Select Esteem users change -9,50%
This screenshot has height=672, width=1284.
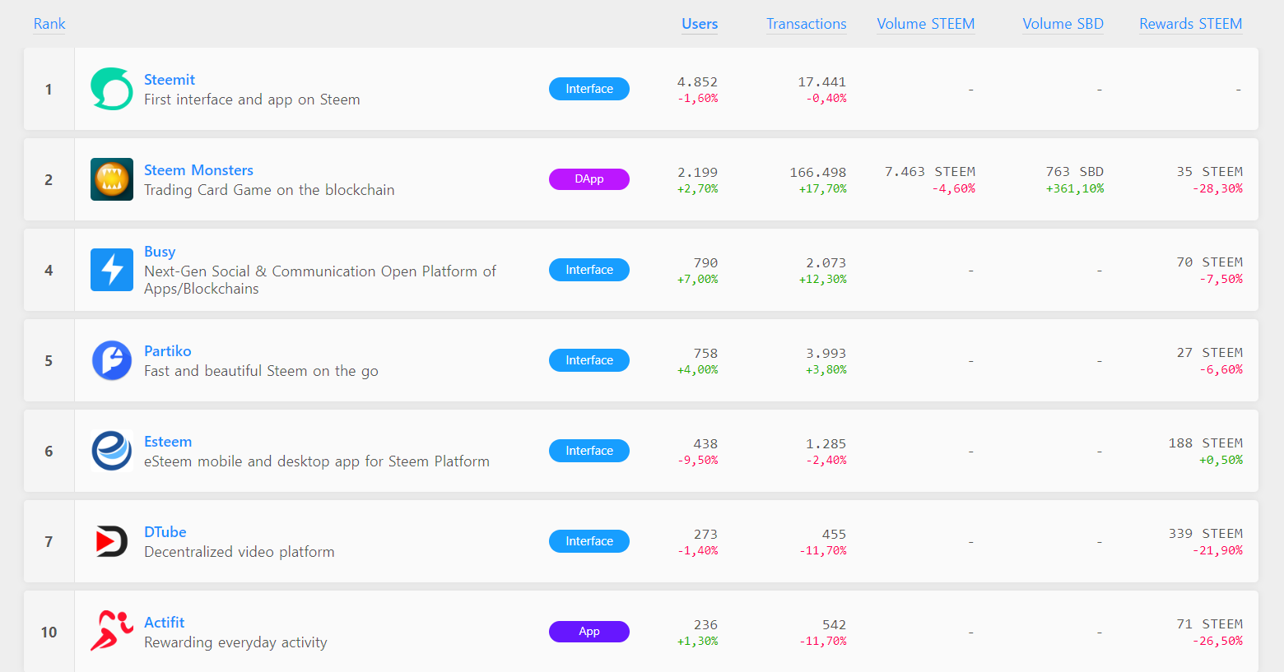697,461
